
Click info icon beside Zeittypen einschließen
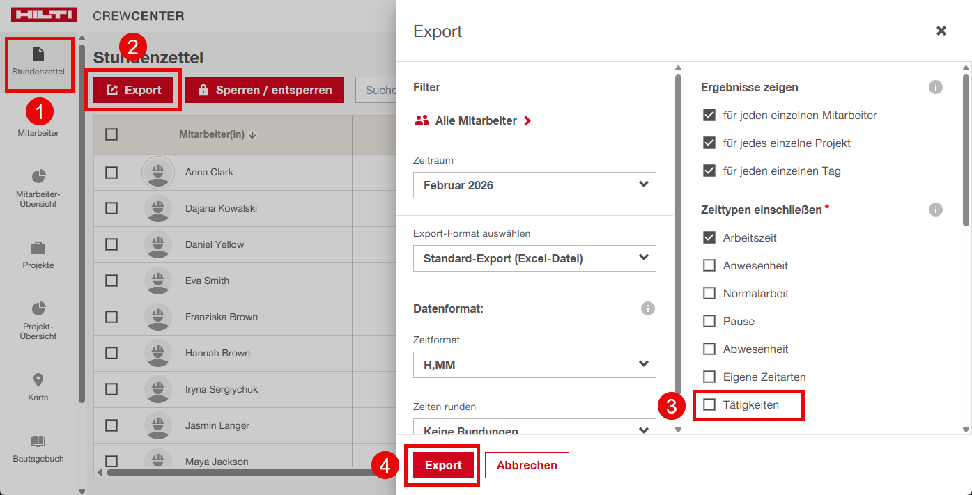point(936,210)
